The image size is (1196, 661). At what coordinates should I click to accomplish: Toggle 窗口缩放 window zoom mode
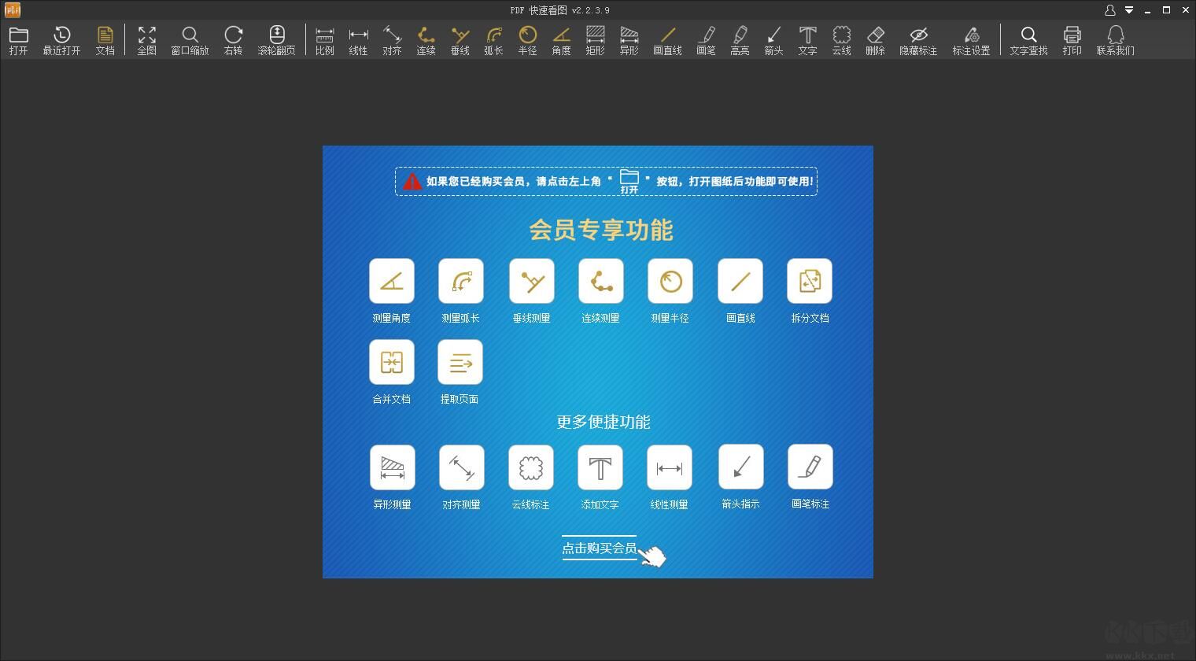click(x=190, y=39)
